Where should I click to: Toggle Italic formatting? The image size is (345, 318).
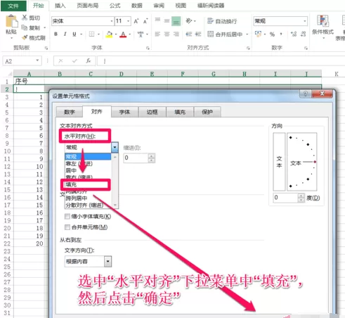point(65,34)
